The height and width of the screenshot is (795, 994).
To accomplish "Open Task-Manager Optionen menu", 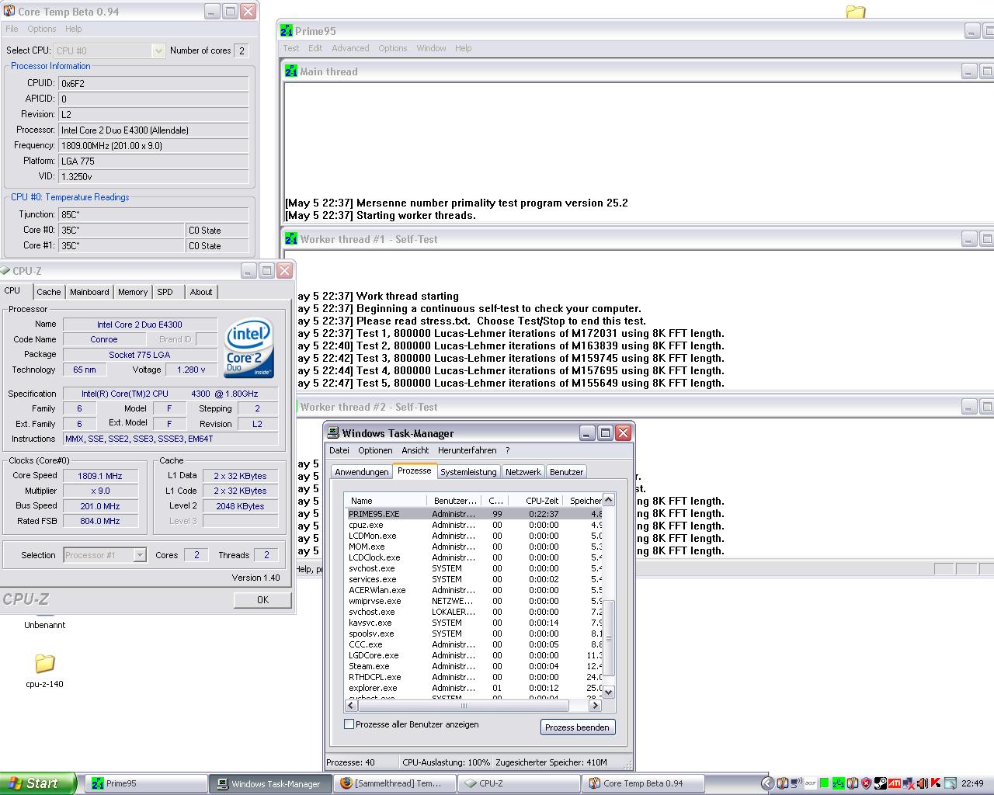I will [x=375, y=450].
